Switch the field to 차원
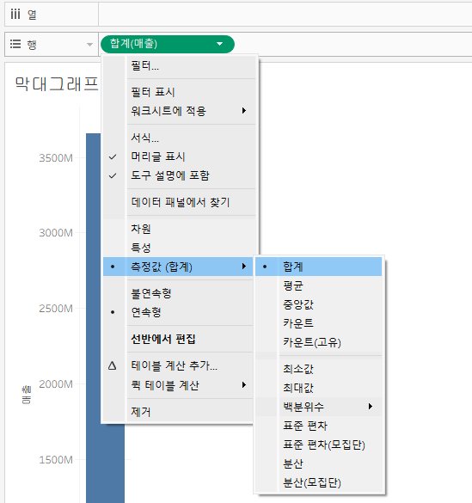The height and width of the screenshot is (503, 472). tap(180, 229)
